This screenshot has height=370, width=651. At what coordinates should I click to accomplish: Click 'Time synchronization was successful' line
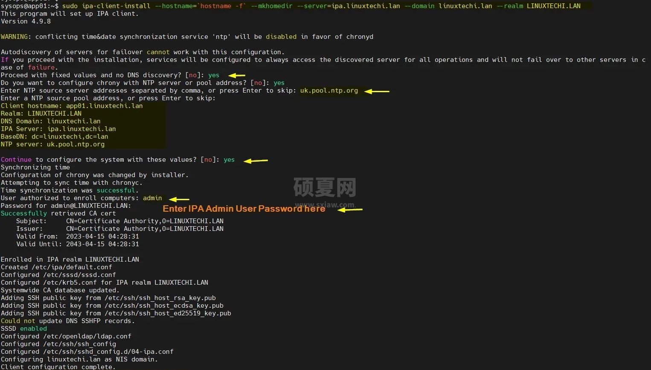pyautogui.click(x=70, y=190)
